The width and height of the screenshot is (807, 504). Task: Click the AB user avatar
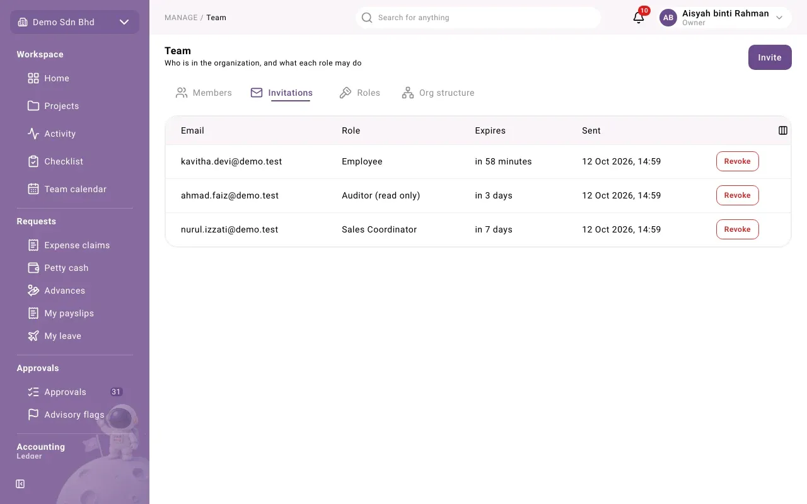click(x=668, y=18)
